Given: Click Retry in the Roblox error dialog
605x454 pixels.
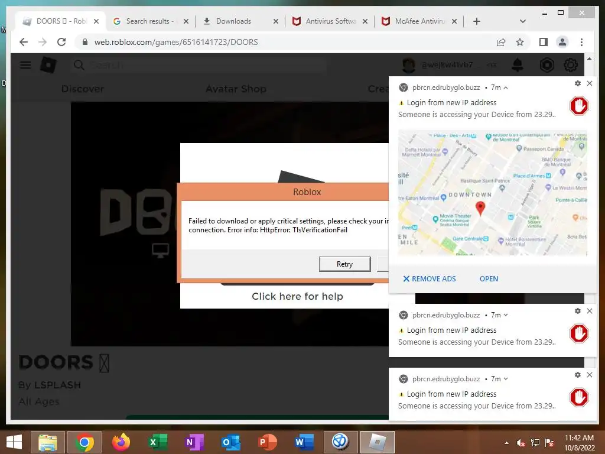Looking at the screenshot, I should click(x=344, y=264).
